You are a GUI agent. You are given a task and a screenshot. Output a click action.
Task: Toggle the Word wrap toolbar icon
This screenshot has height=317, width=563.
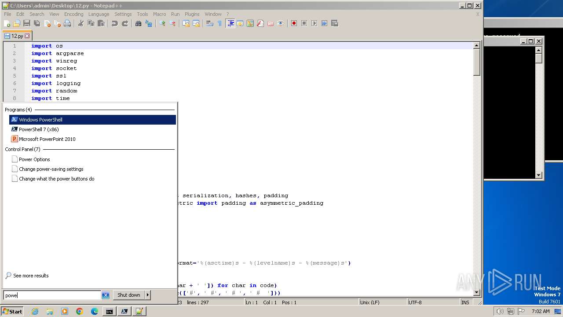pos(210,23)
